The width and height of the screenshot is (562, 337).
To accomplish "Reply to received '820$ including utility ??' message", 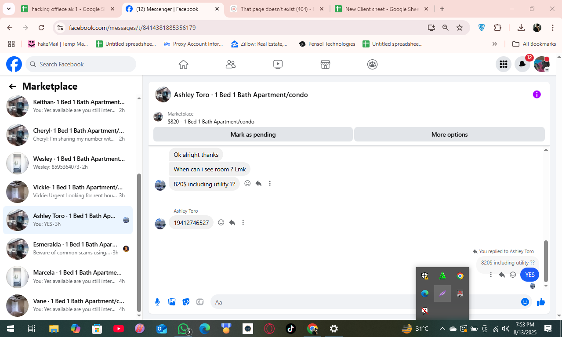I will (258, 184).
